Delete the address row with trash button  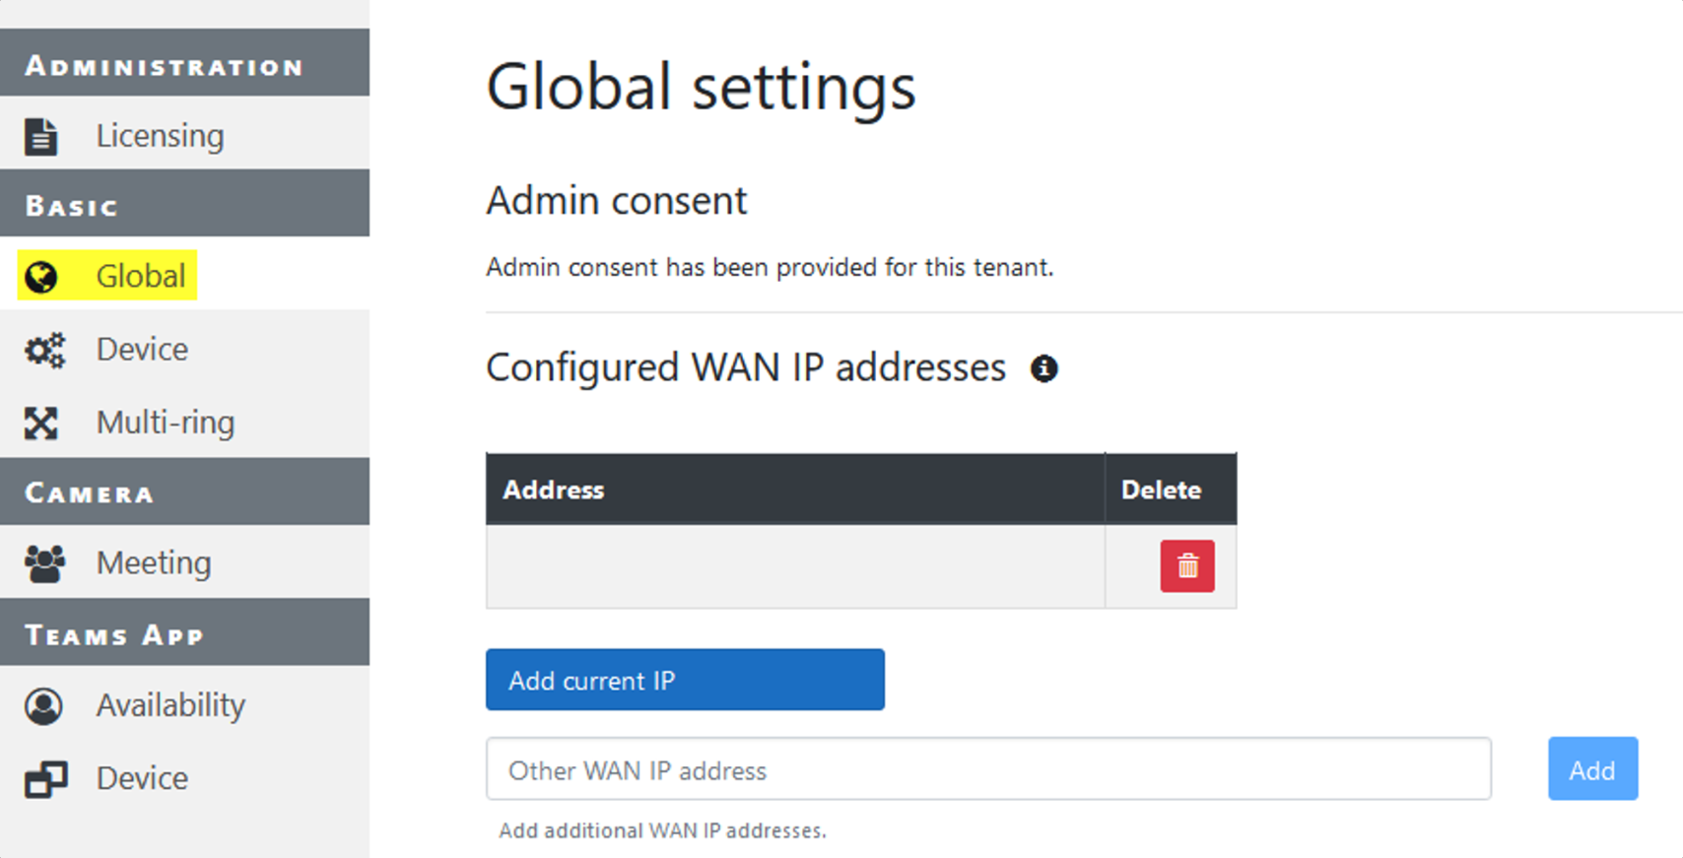1186,566
